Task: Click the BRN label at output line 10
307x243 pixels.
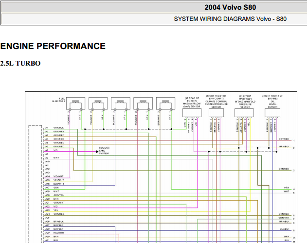Action: (x=287, y=237)
